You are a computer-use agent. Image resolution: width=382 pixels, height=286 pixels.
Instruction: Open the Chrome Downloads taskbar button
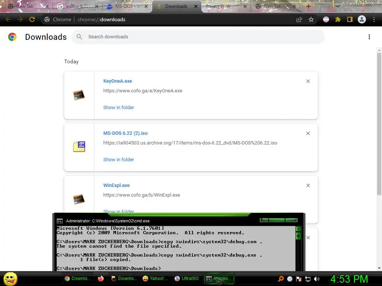[x=78, y=279]
